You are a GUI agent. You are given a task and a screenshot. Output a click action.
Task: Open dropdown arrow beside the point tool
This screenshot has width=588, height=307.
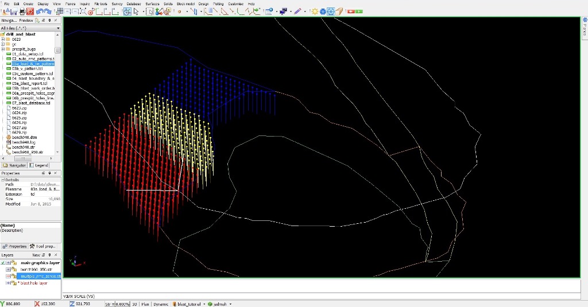tap(187, 11)
